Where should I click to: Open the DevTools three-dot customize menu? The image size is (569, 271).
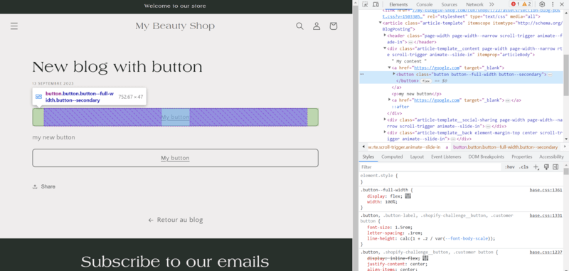pyautogui.click(x=553, y=4)
